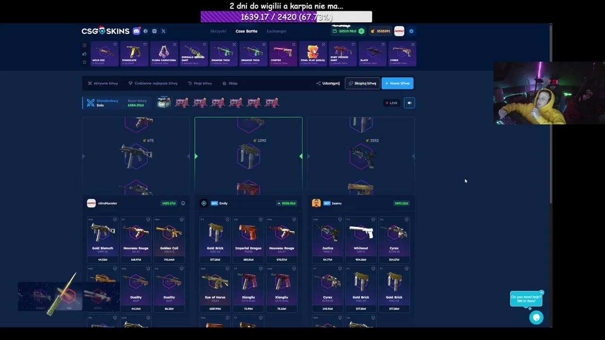Click the first case icon in battle row
605x340 pixels.
coord(164,102)
